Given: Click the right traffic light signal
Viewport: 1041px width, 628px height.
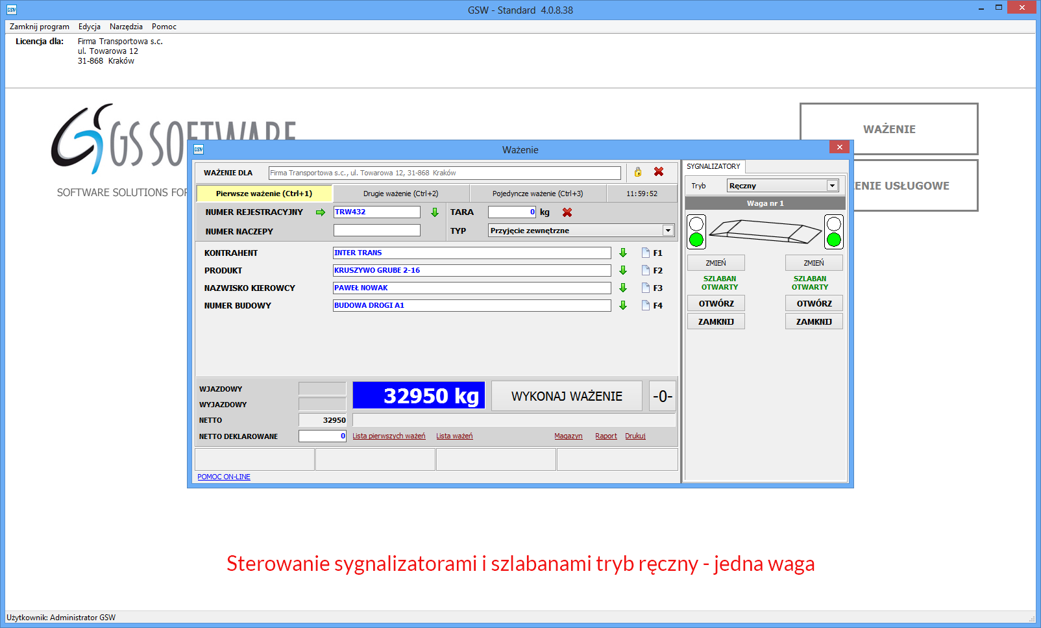Looking at the screenshot, I should [834, 232].
